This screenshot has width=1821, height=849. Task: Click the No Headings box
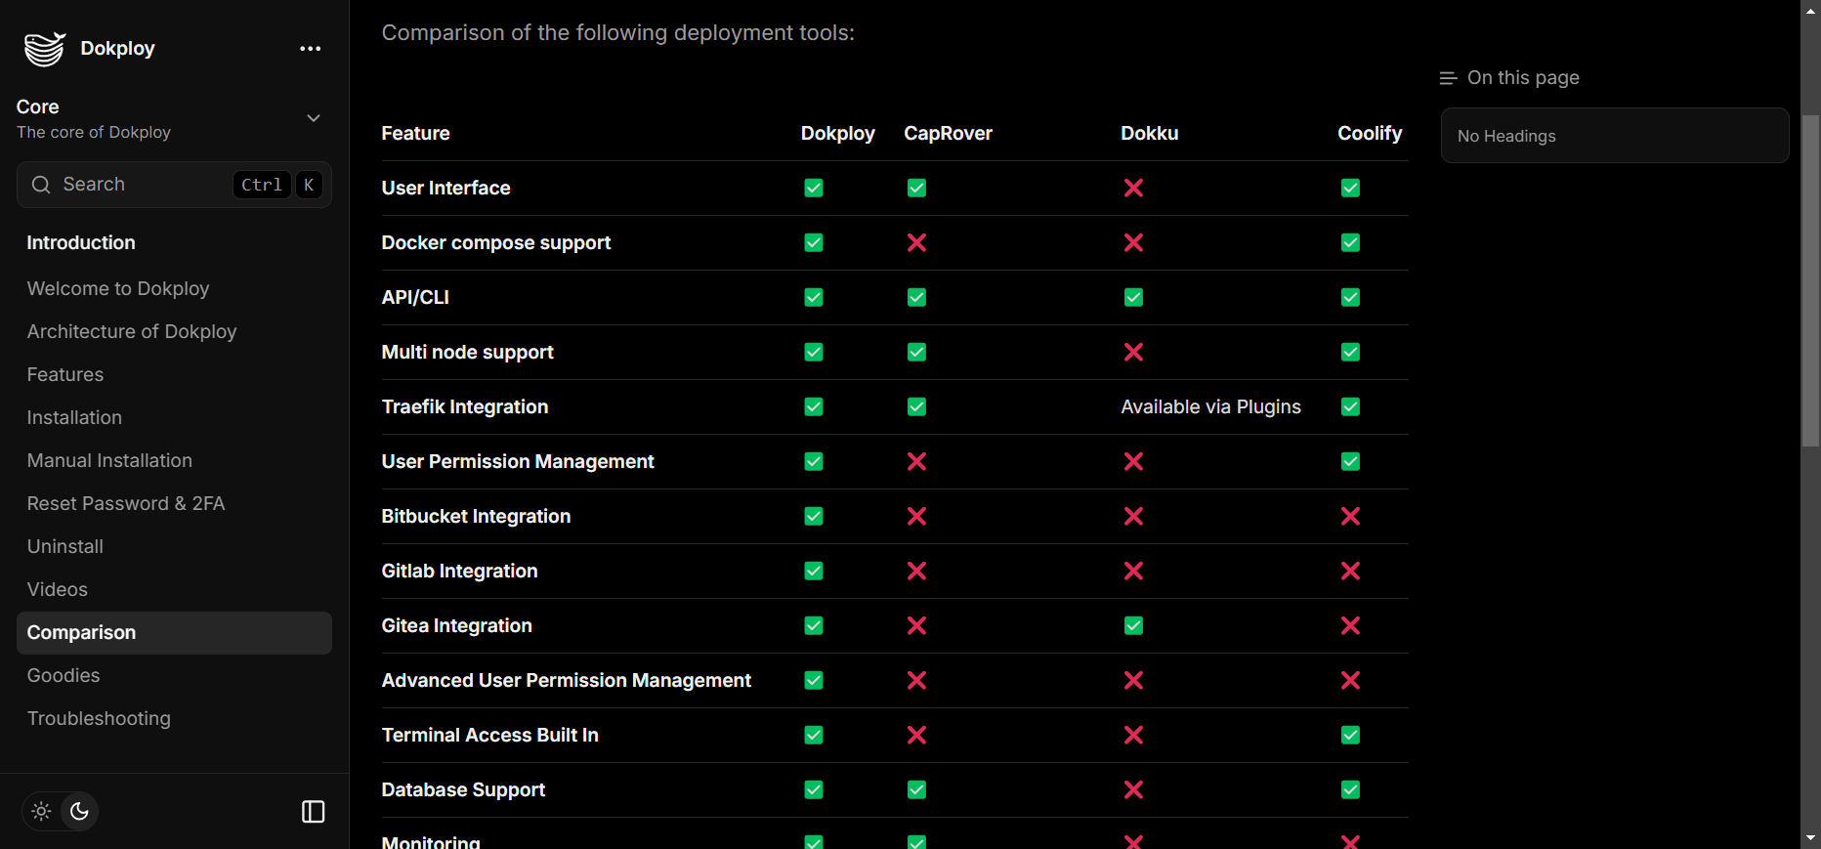(x=1615, y=136)
